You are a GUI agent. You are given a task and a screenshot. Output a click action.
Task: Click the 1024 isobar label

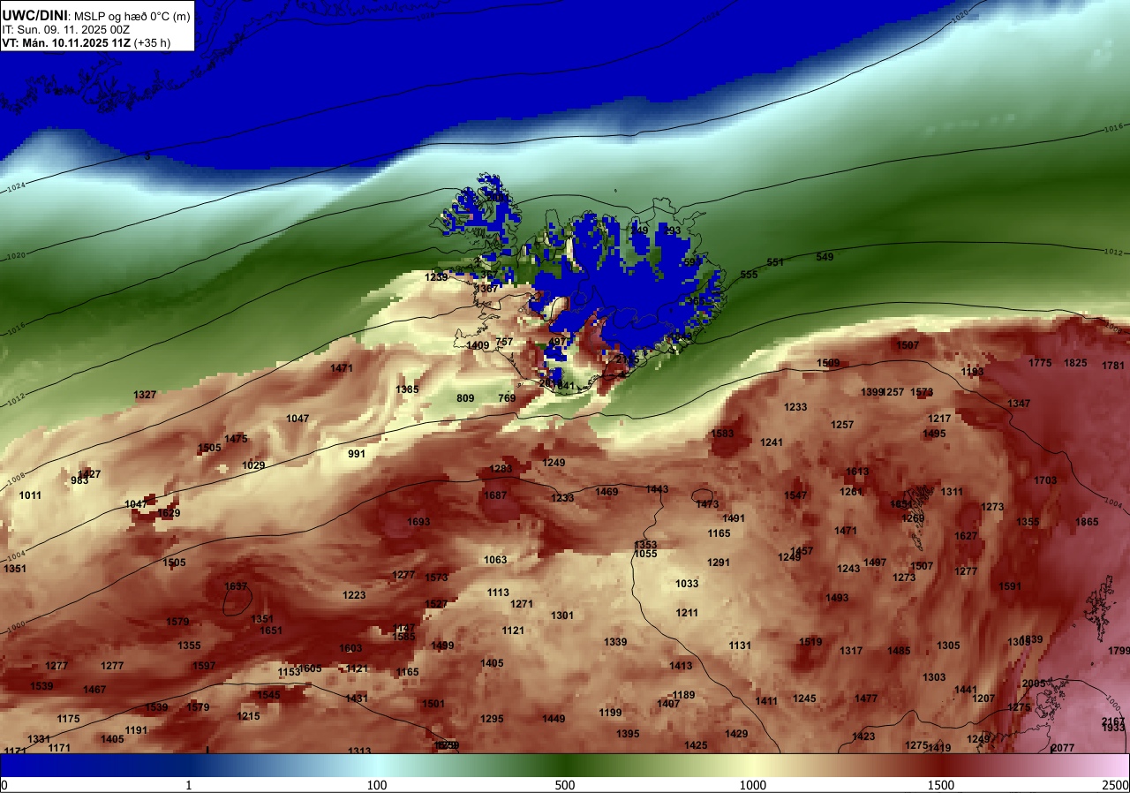pyautogui.click(x=15, y=188)
